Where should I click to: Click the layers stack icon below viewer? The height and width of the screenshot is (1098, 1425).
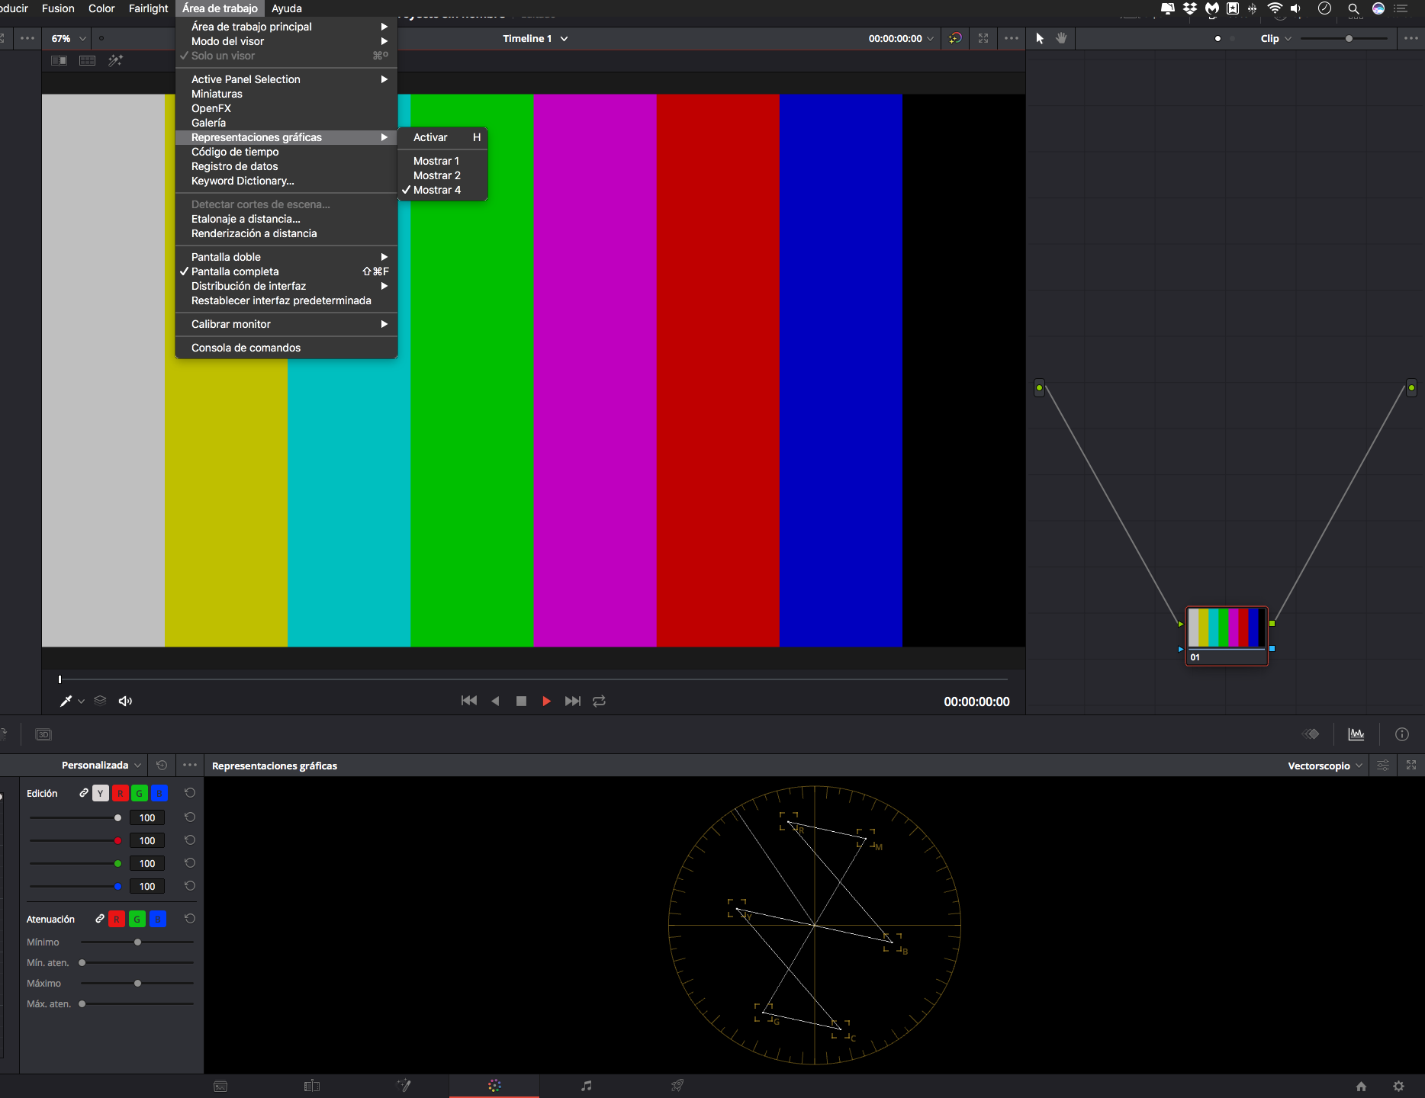click(100, 701)
